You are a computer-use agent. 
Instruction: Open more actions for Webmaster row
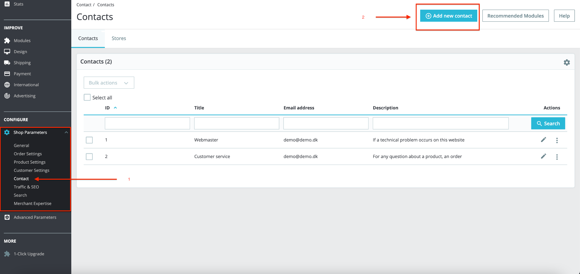point(557,140)
